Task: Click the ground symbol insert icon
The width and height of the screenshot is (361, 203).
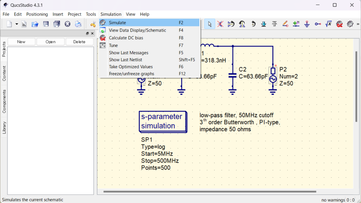Action: point(307,24)
